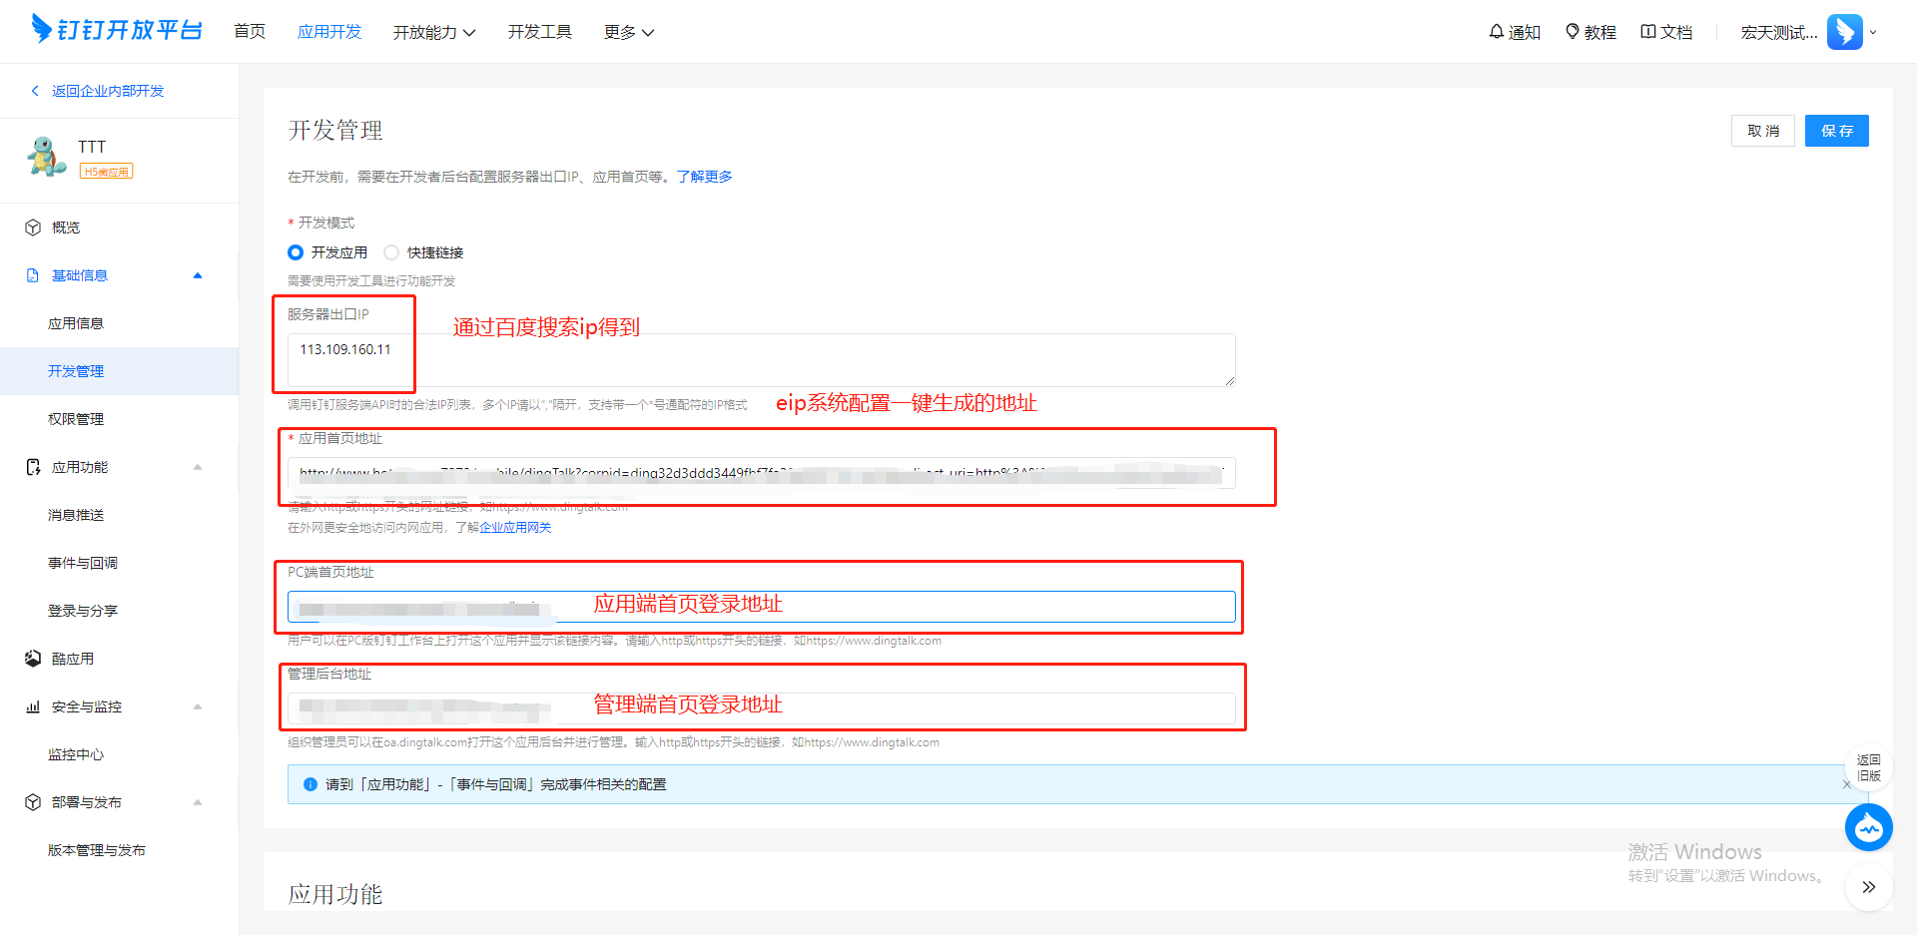This screenshot has height=935, width=1917.
Task: Collapse the 安全与监控 sidebar section
Action: click(198, 706)
